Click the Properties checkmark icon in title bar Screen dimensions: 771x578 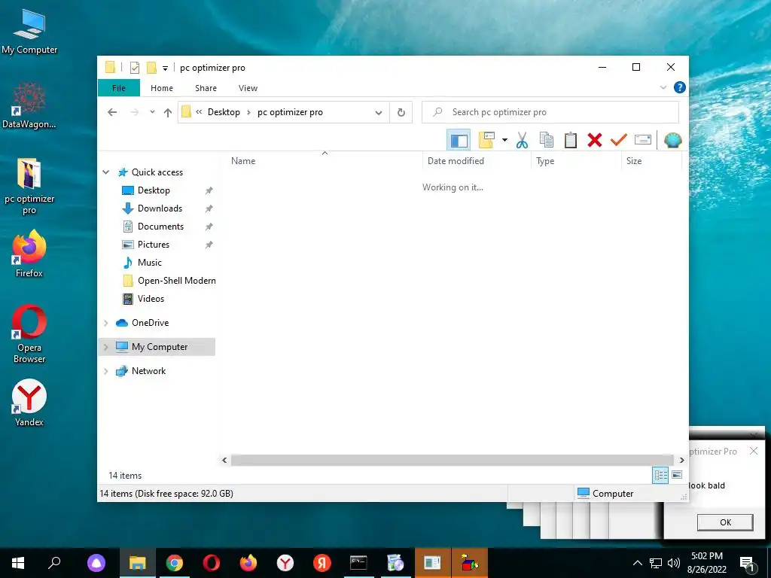coord(134,67)
